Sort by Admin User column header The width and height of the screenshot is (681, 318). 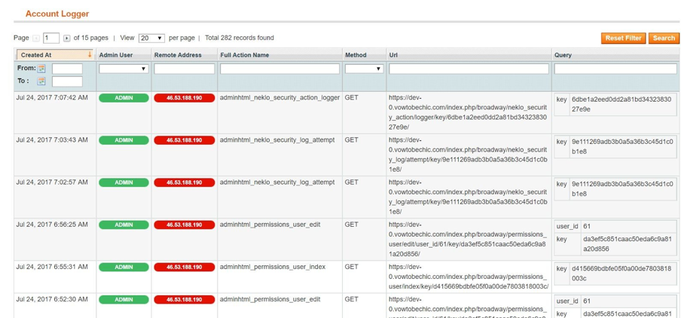pos(116,55)
